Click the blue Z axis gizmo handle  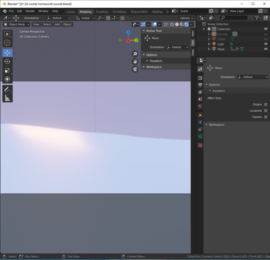[128, 32]
